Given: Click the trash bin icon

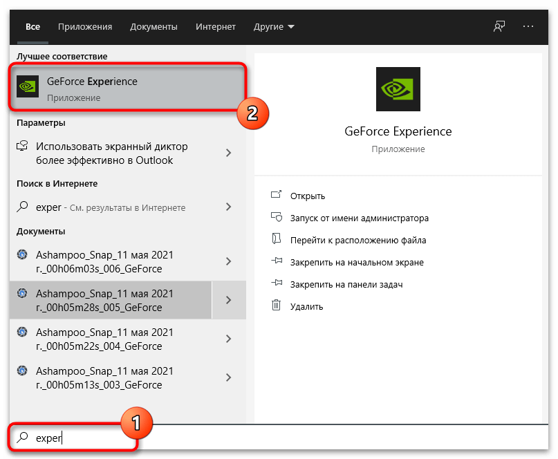Looking at the screenshot, I should 276,305.
